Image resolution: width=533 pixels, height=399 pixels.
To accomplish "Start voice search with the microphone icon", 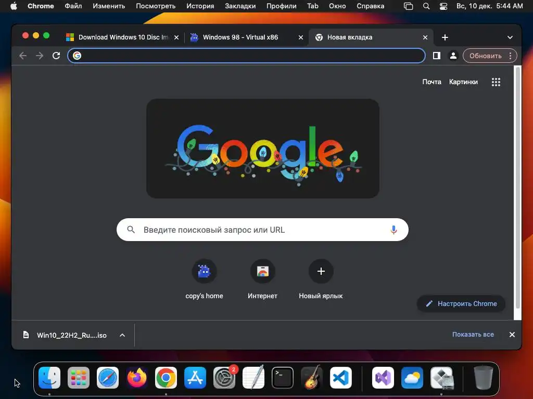I will pyautogui.click(x=394, y=230).
